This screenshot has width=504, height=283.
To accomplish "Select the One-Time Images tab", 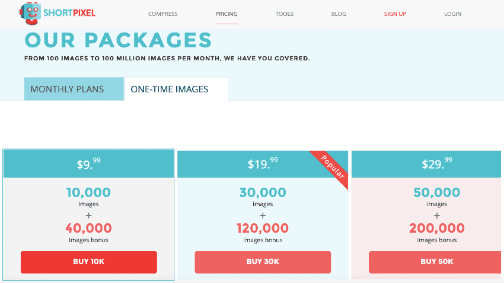I will 170,89.
